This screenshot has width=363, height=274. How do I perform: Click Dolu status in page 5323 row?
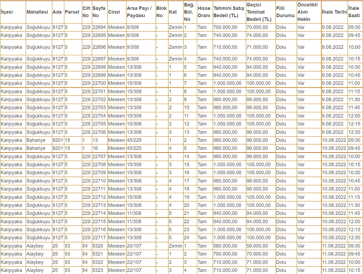(281, 270)
